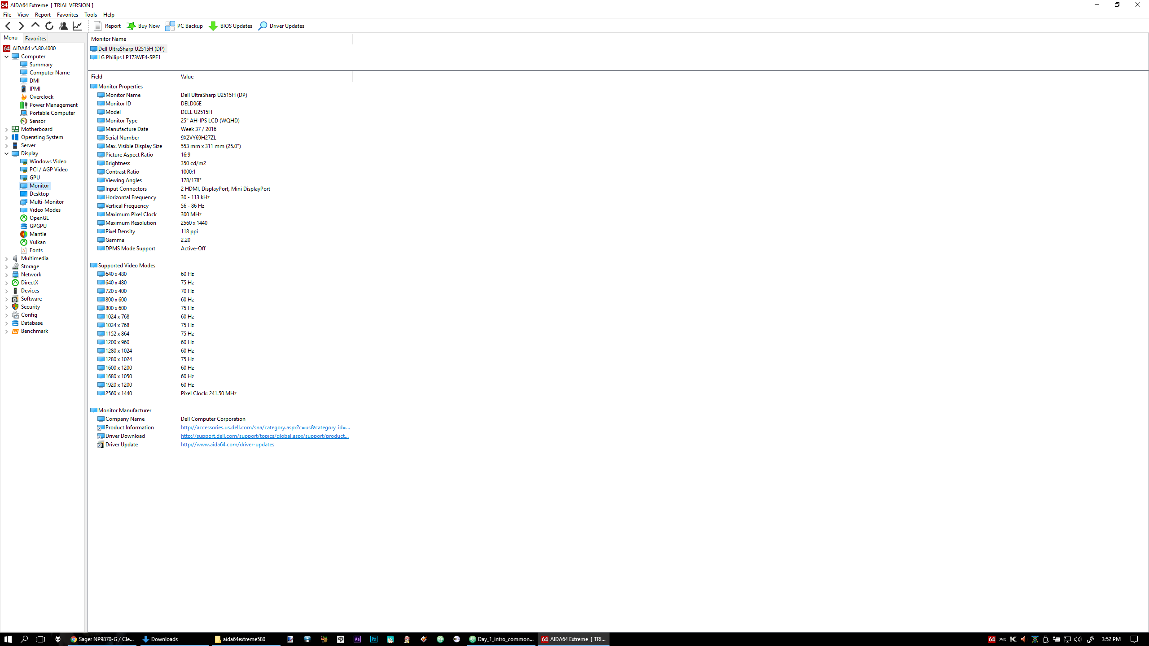Screen dimensions: 1149x646
Task: Open the Report menu
Action: [x=43, y=14]
